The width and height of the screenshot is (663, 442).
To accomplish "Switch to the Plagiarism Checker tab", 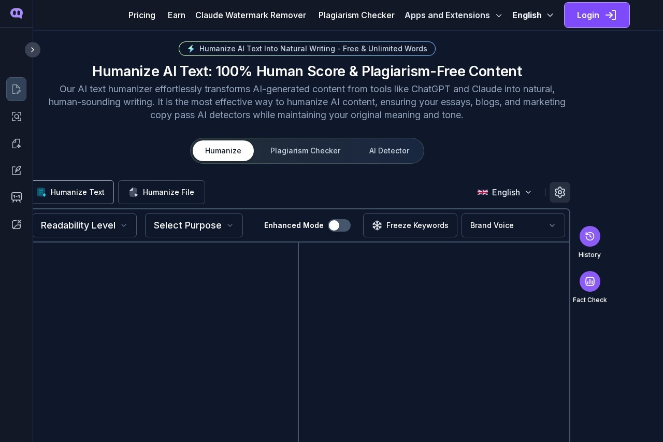I will click(x=306, y=151).
